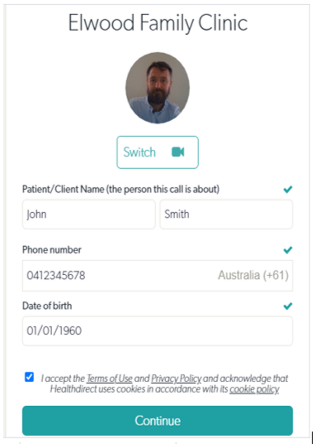Click the Elwood Family Clinic heading
316x444 pixels.
tap(158, 23)
